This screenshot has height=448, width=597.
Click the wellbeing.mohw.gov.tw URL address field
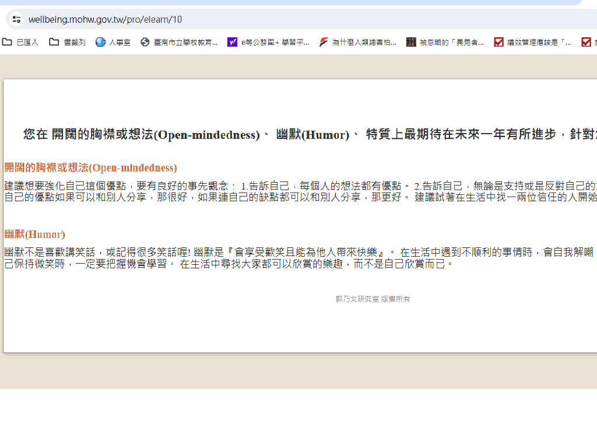(105, 19)
